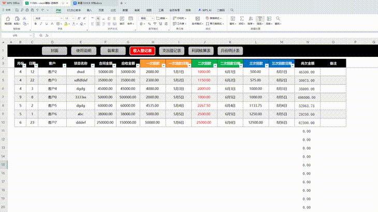Open the 一次回款 column filter arrow
Image resolution: width=378 pixels, height=212 pixels.
(x=164, y=66)
